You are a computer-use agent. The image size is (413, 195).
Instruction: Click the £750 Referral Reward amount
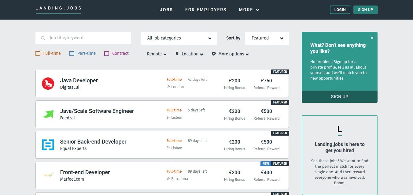click(266, 81)
